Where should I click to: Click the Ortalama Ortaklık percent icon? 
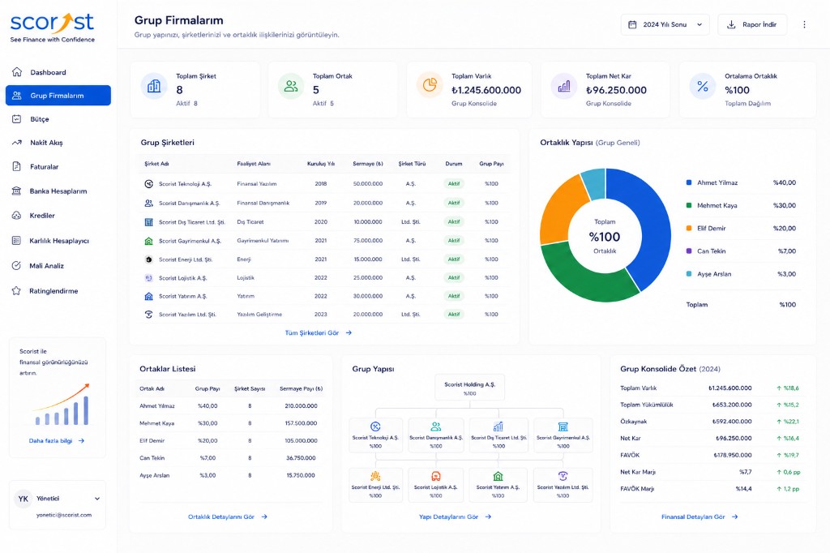703,86
